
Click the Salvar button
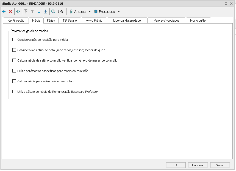click(220, 165)
